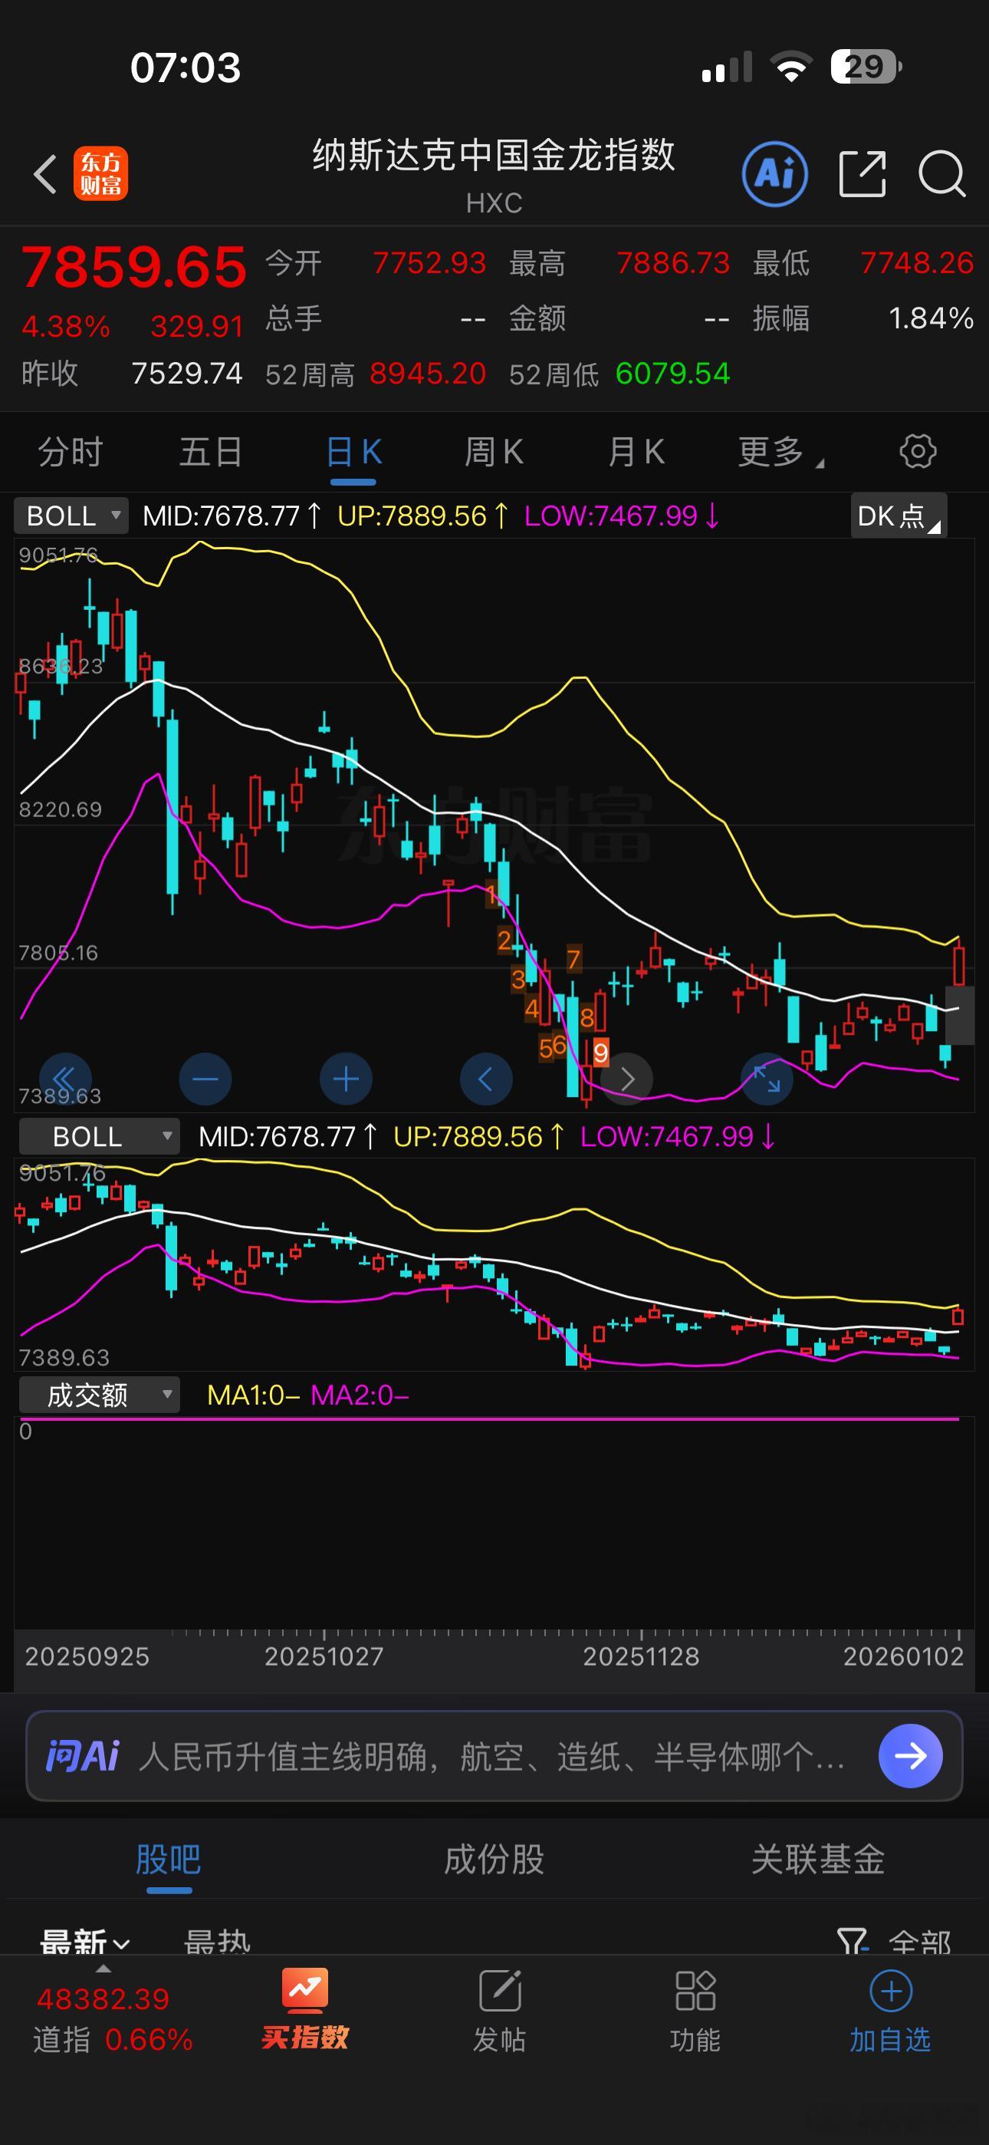Switch to 股吧 tab
This screenshot has width=989, height=2145.
[x=169, y=1860]
